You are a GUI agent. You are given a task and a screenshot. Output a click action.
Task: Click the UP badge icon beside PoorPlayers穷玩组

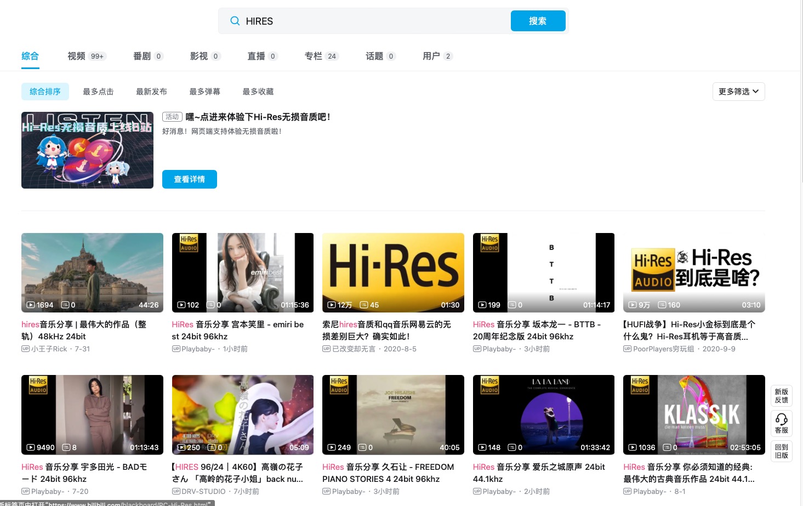[627, 349]
